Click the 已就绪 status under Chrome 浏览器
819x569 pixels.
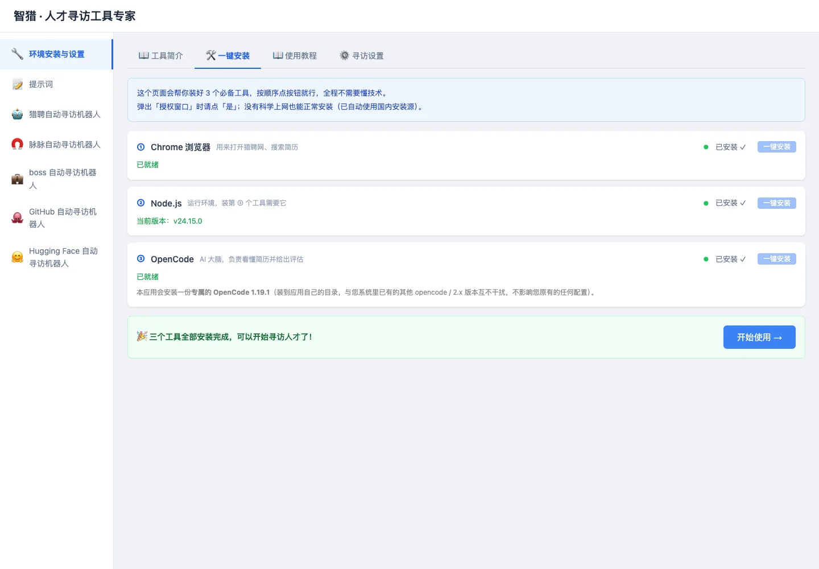click(148, 165)
